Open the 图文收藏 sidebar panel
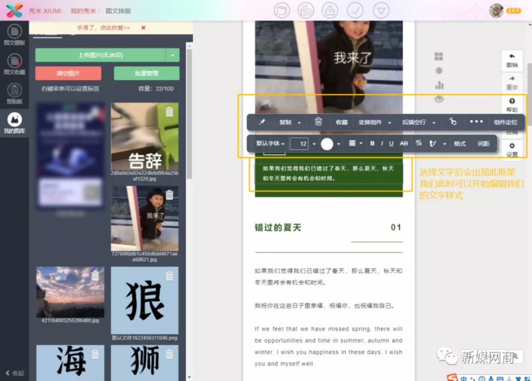This screenshot has height=381, width=532. coord(14,64)
